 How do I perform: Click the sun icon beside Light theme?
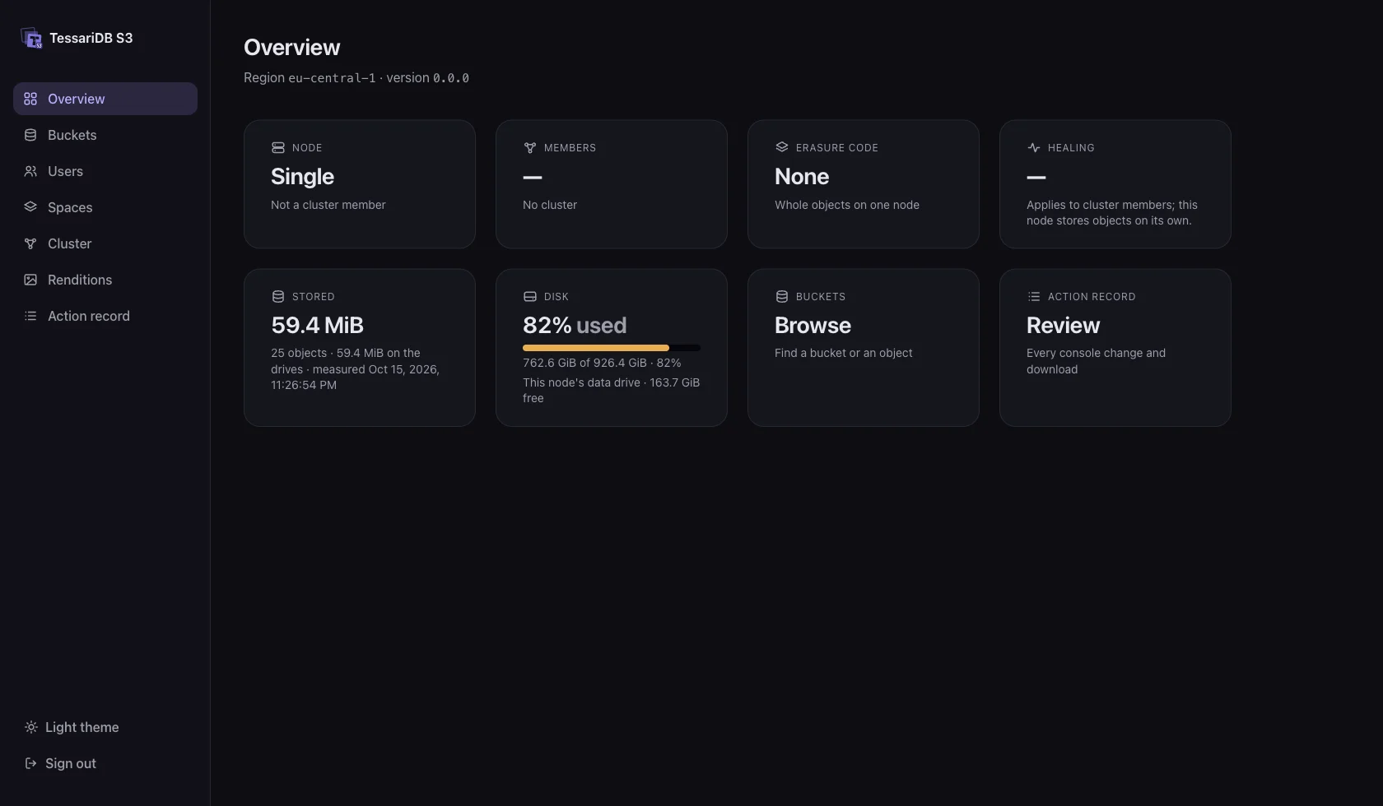[31, 727]
